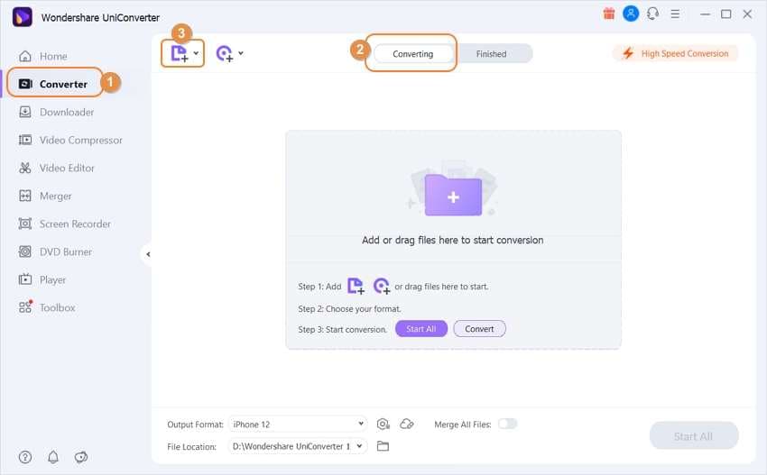Open the output folder icon
The image size is (767, 475).
[x=383, y=446]
